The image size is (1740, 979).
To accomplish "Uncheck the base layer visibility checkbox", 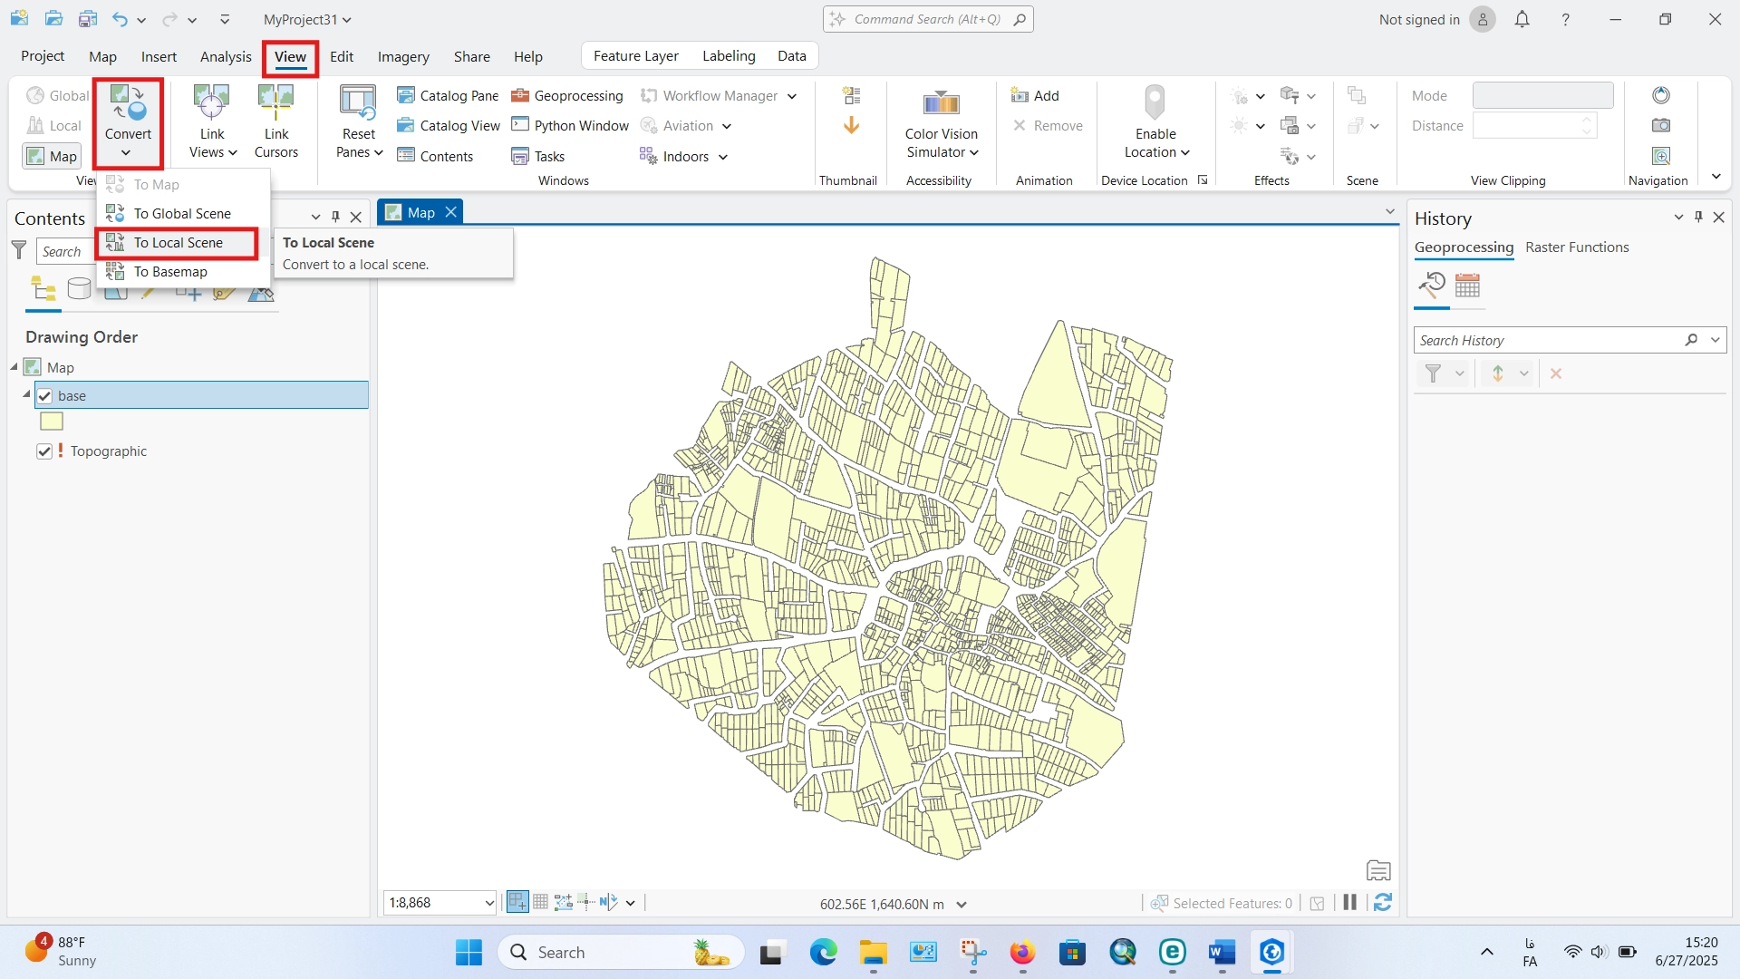I will [44, 395].
